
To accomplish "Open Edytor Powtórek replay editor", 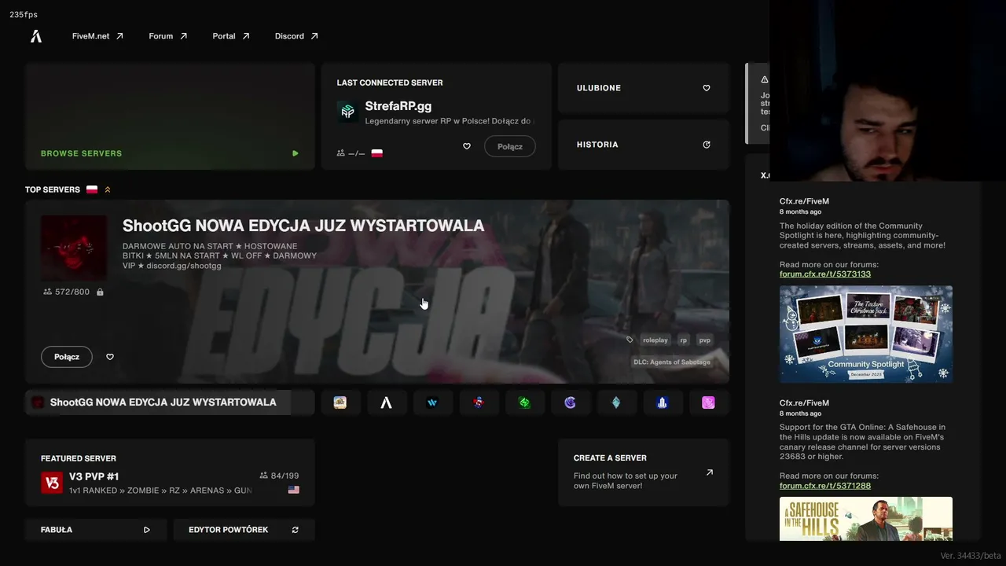I will coord(244,530).
